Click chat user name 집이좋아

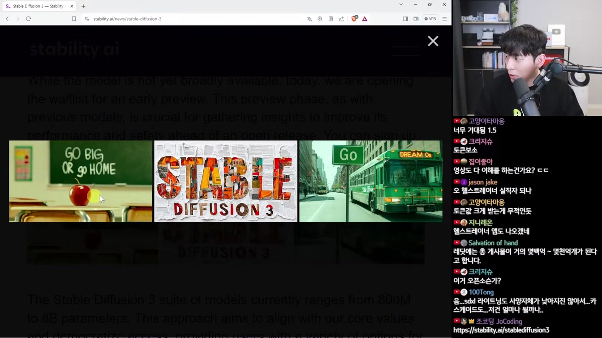pyautogui.click(x=481, y=161)
